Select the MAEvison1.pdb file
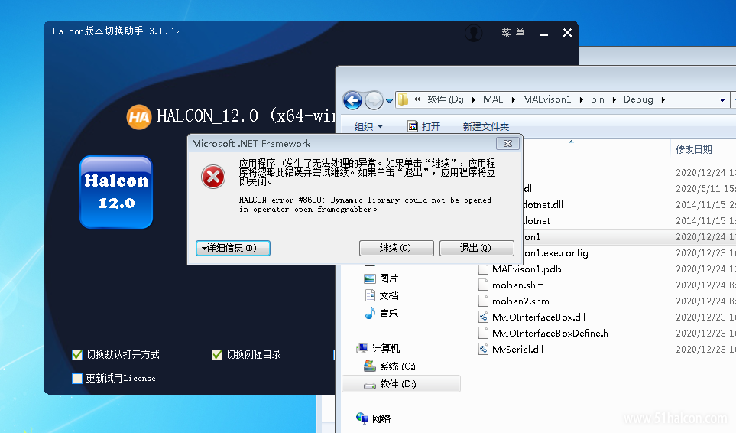 (x=527, y=269)
